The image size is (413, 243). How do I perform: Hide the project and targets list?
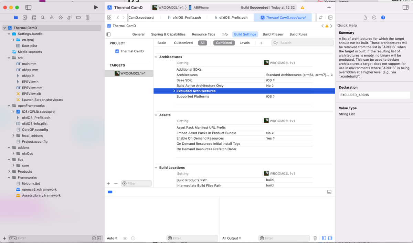click(x=108, y=34)
